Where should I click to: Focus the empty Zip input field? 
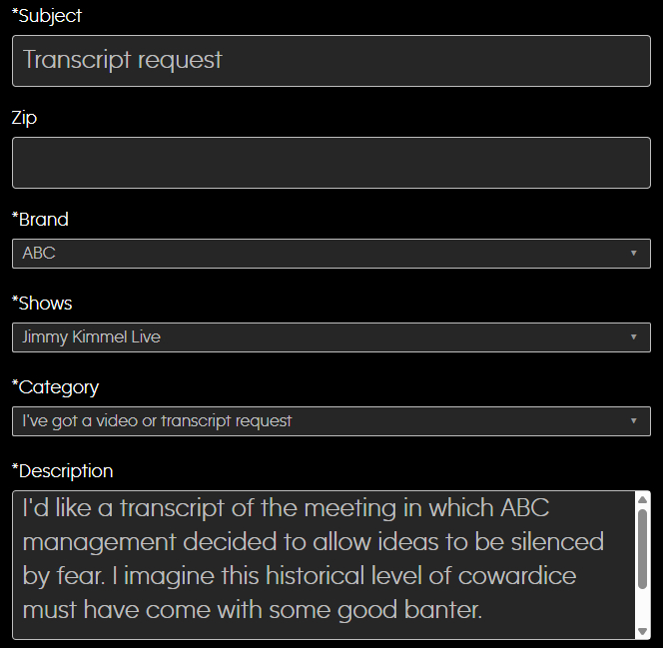pos(331,163)
